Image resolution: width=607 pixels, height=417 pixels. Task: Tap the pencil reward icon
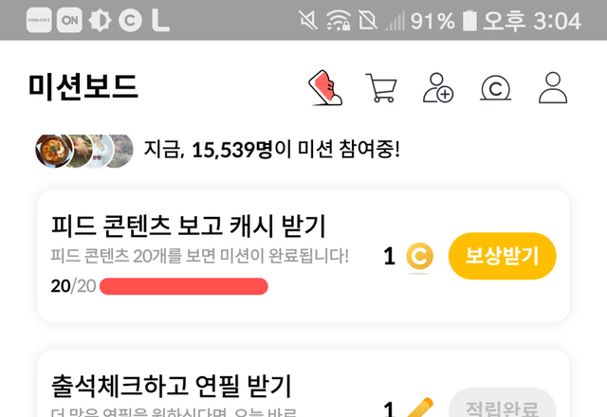(x=420, y=408)
